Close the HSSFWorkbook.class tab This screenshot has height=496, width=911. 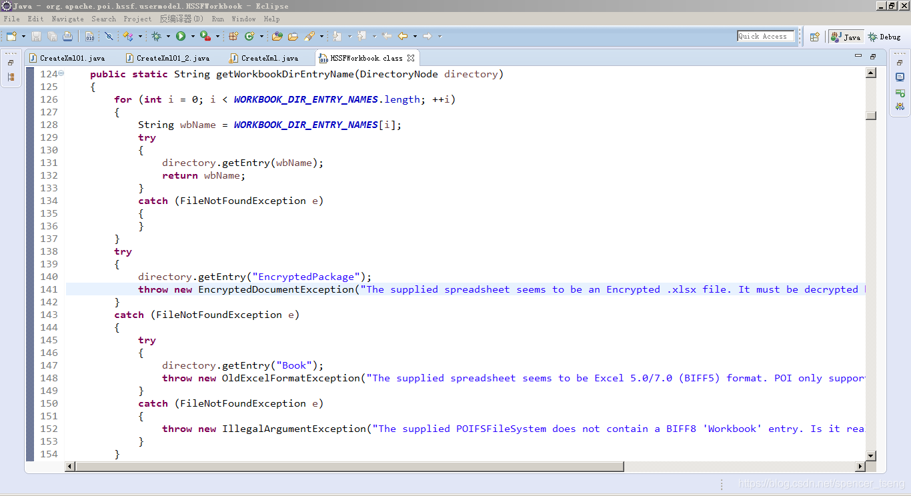tap(411, 58)
